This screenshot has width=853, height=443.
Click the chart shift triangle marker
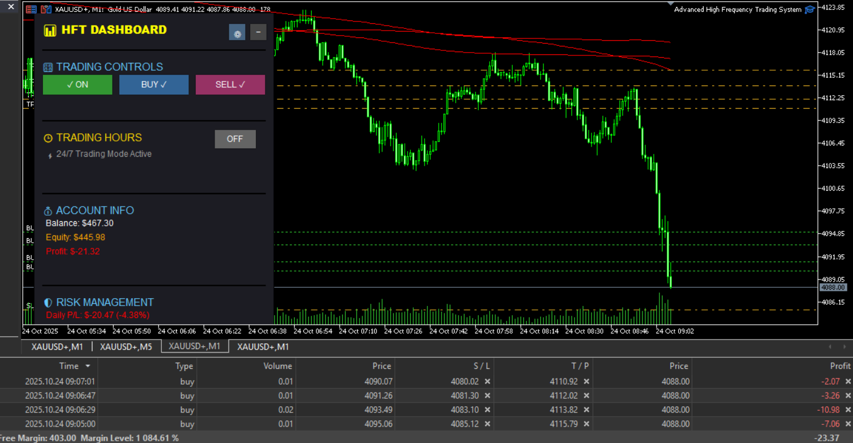click(x=671, y=4)
